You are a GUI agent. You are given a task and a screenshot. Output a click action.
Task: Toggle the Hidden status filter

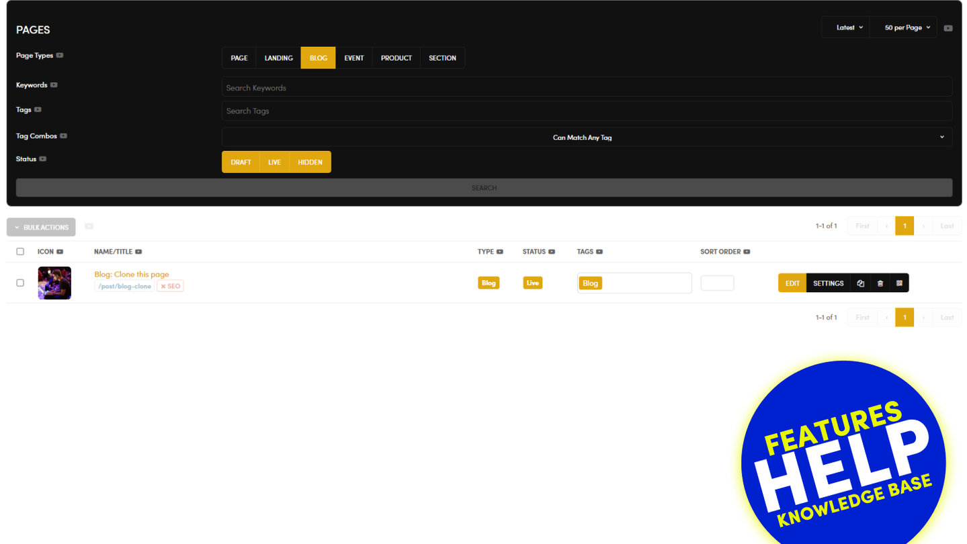click(x=310, y=163)
